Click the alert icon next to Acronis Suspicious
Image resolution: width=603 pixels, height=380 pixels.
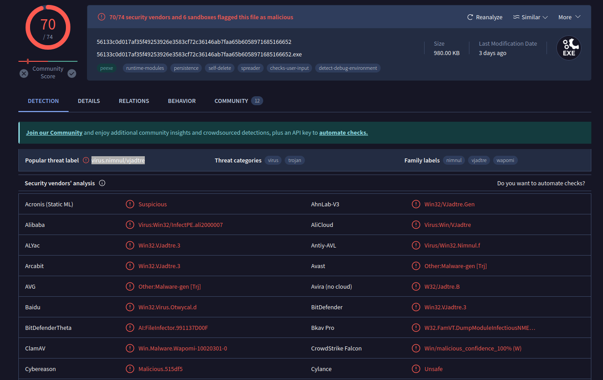click(x=130, y=204)
